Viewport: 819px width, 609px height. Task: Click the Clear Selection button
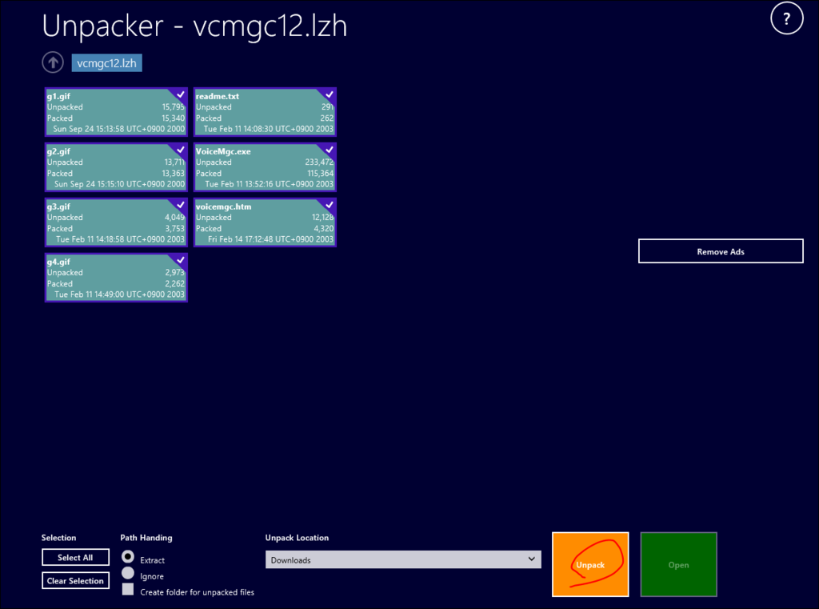click(75, 580)
